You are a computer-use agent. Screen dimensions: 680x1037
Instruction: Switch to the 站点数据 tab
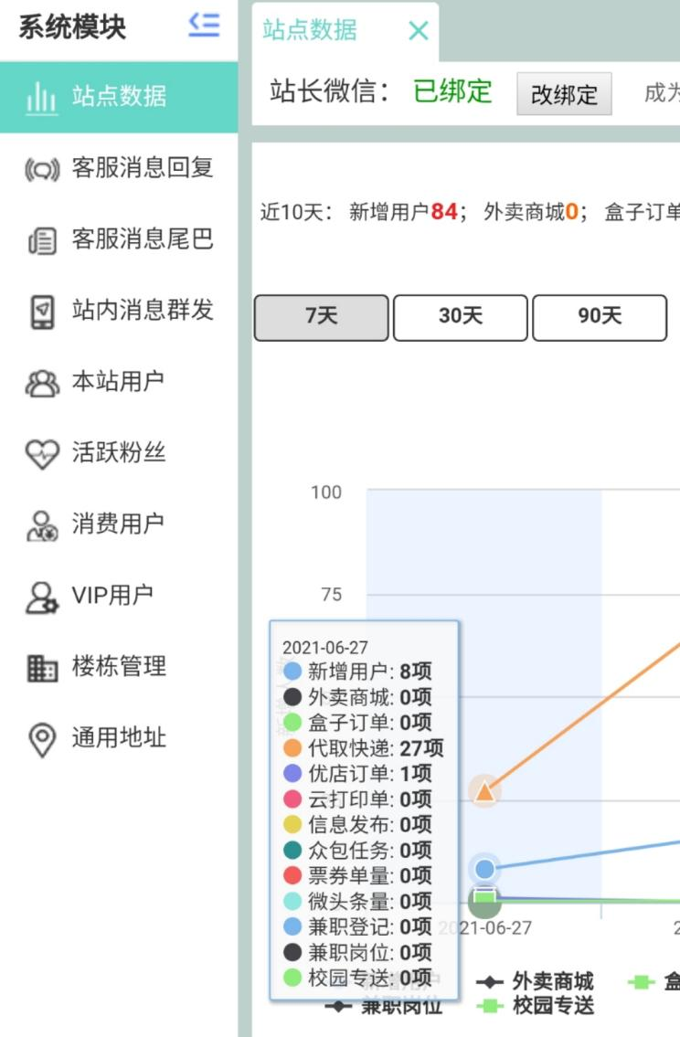pos(310,31)
